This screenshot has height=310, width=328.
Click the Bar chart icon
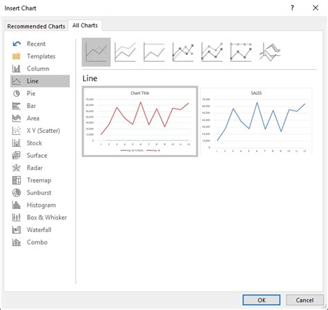(17, 106)
